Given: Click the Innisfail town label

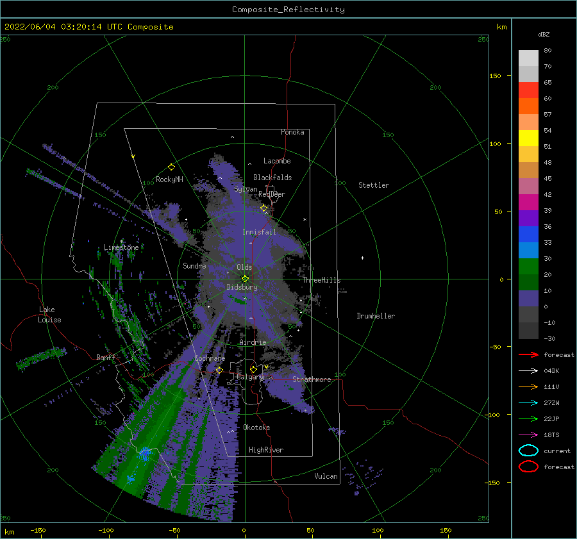Looking at the screenshot, I should pos(259,232).
